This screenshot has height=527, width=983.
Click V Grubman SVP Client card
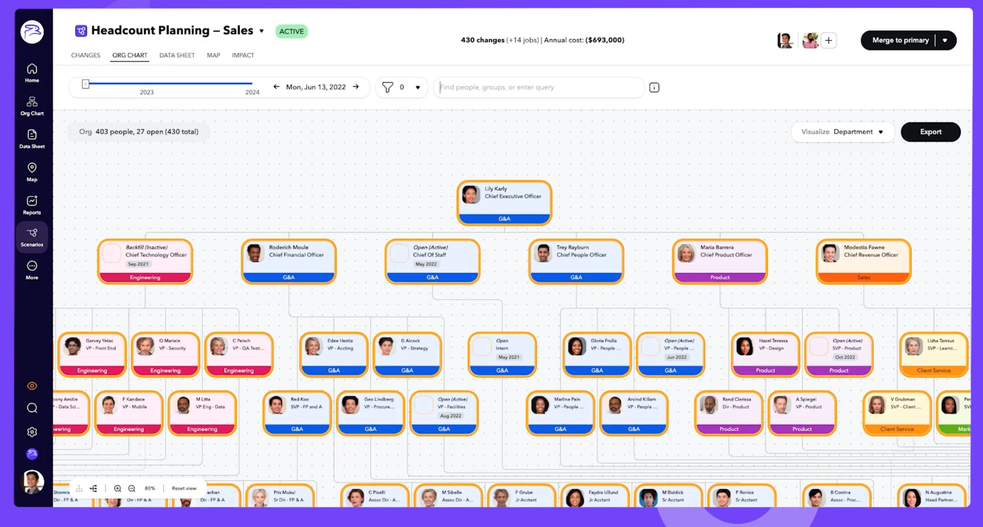click(x=897, y=414)
